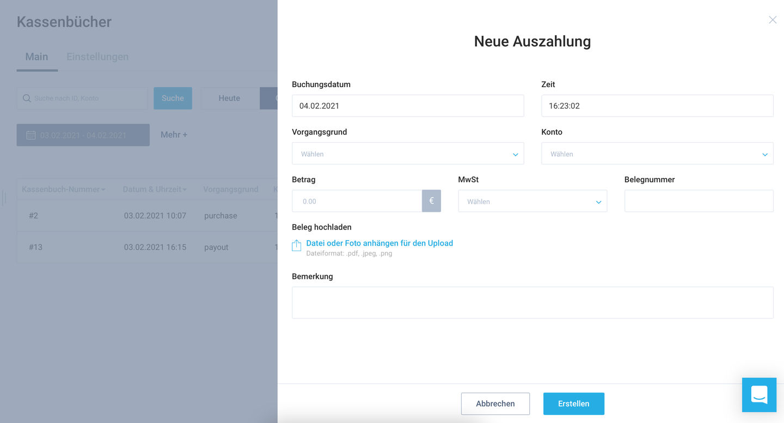784x423 pixels.
Task: Click the Dateiformat hint text
Action: (349, 254)
